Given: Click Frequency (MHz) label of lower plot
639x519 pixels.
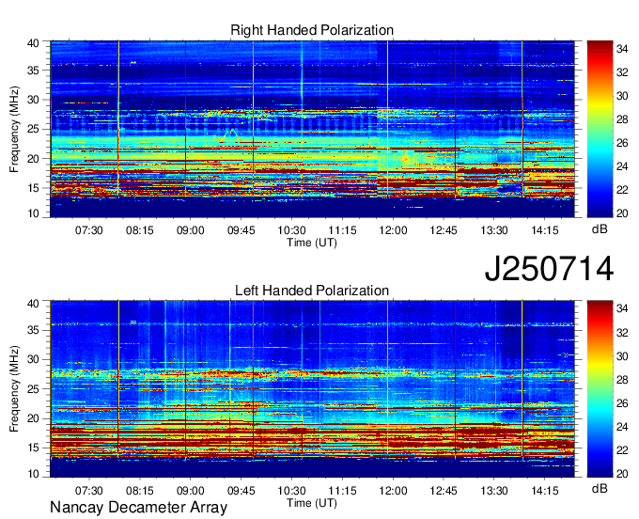Looking at the screenshot, I should click(14, 389).
